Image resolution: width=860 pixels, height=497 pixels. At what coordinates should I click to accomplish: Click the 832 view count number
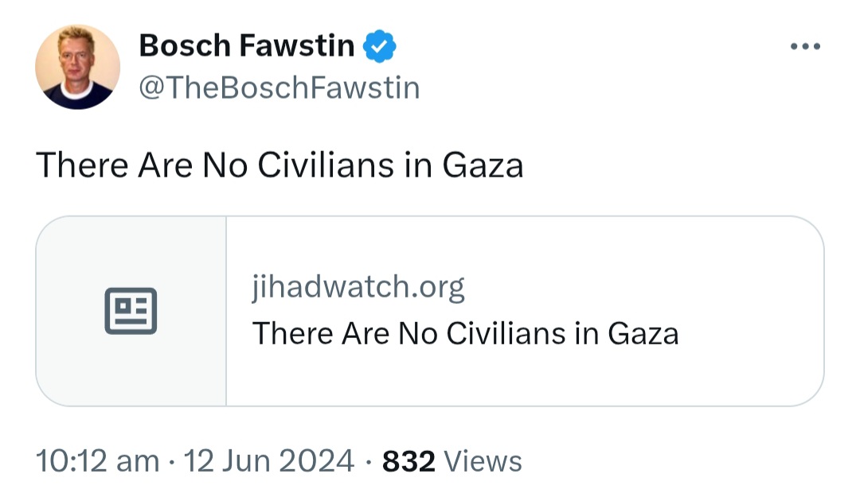click(x=408, y=461)
